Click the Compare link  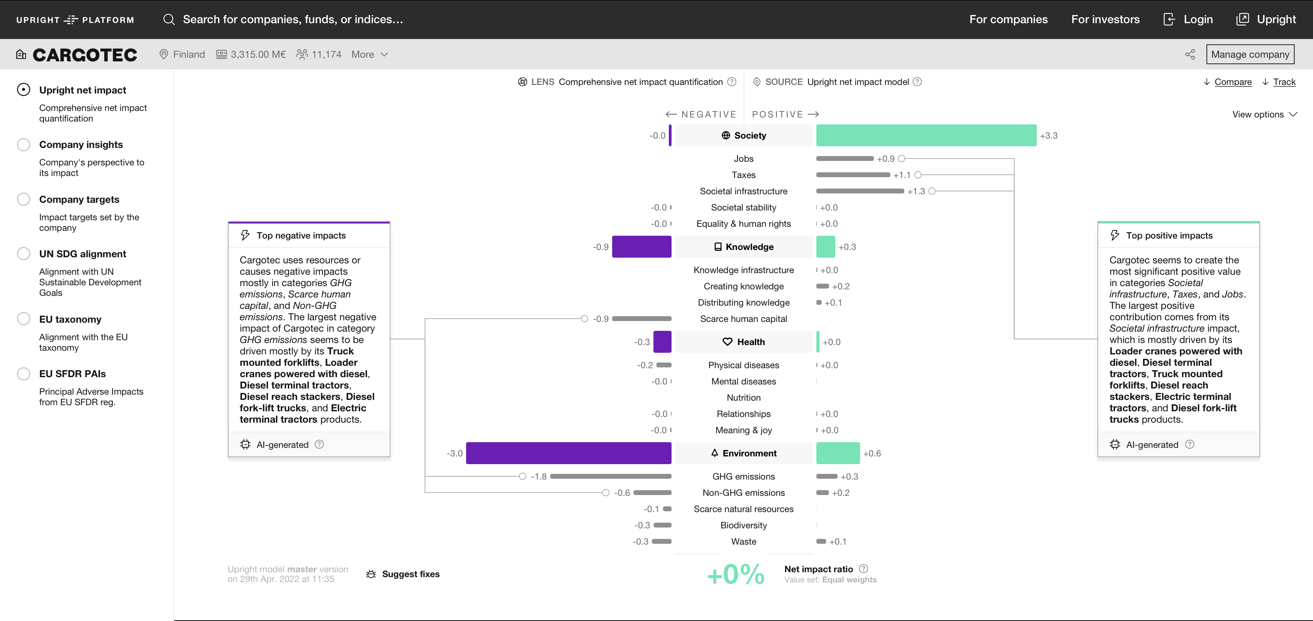click(1232, 82)
